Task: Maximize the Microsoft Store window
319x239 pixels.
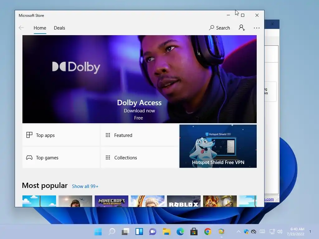Action: pos(242,15)
